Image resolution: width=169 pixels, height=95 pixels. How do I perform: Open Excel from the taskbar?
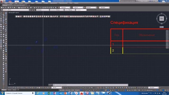pos(49,93)
